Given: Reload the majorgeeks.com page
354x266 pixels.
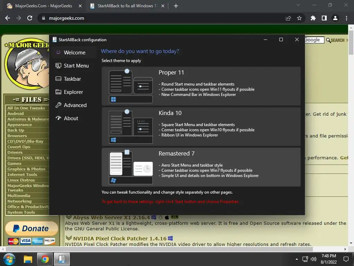Looking at the screenshot, I should point(30,18).
